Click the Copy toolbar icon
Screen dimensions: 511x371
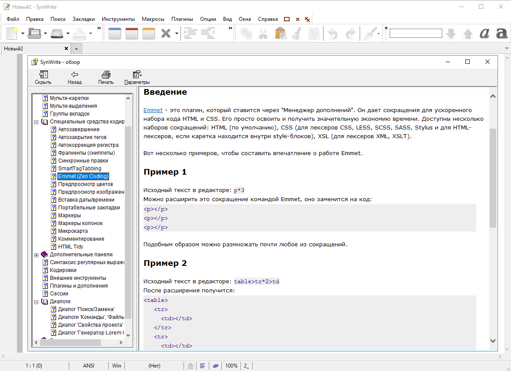pos(247,33)
